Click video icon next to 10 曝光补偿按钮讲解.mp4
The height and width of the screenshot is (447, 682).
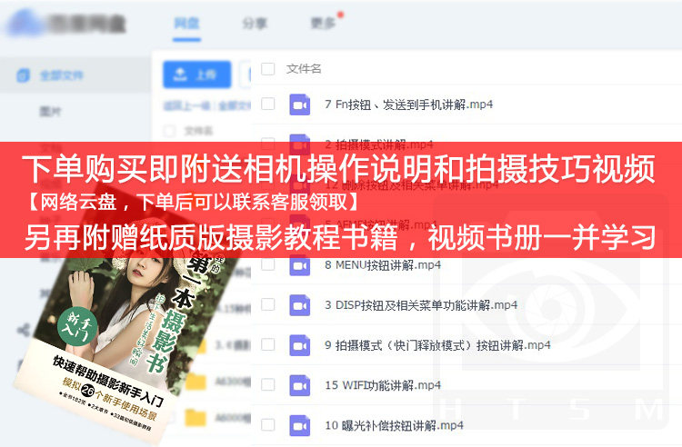click(300, 425)
